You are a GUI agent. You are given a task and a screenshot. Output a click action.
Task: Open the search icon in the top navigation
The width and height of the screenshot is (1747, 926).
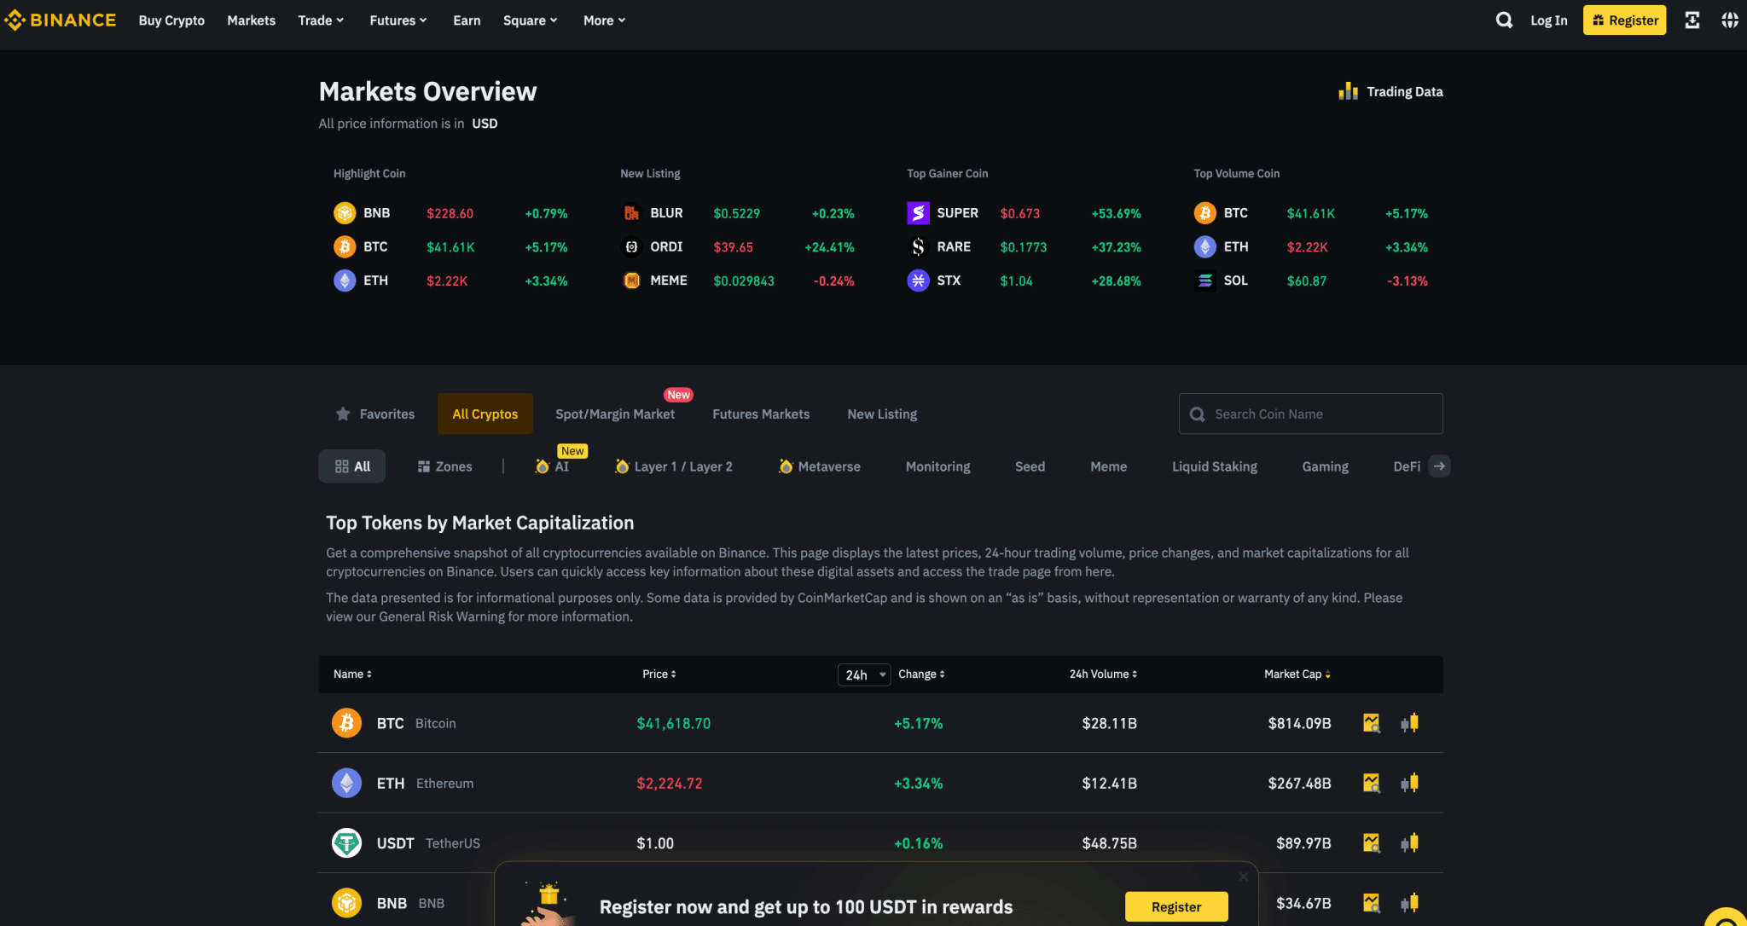coord(1504,20)
